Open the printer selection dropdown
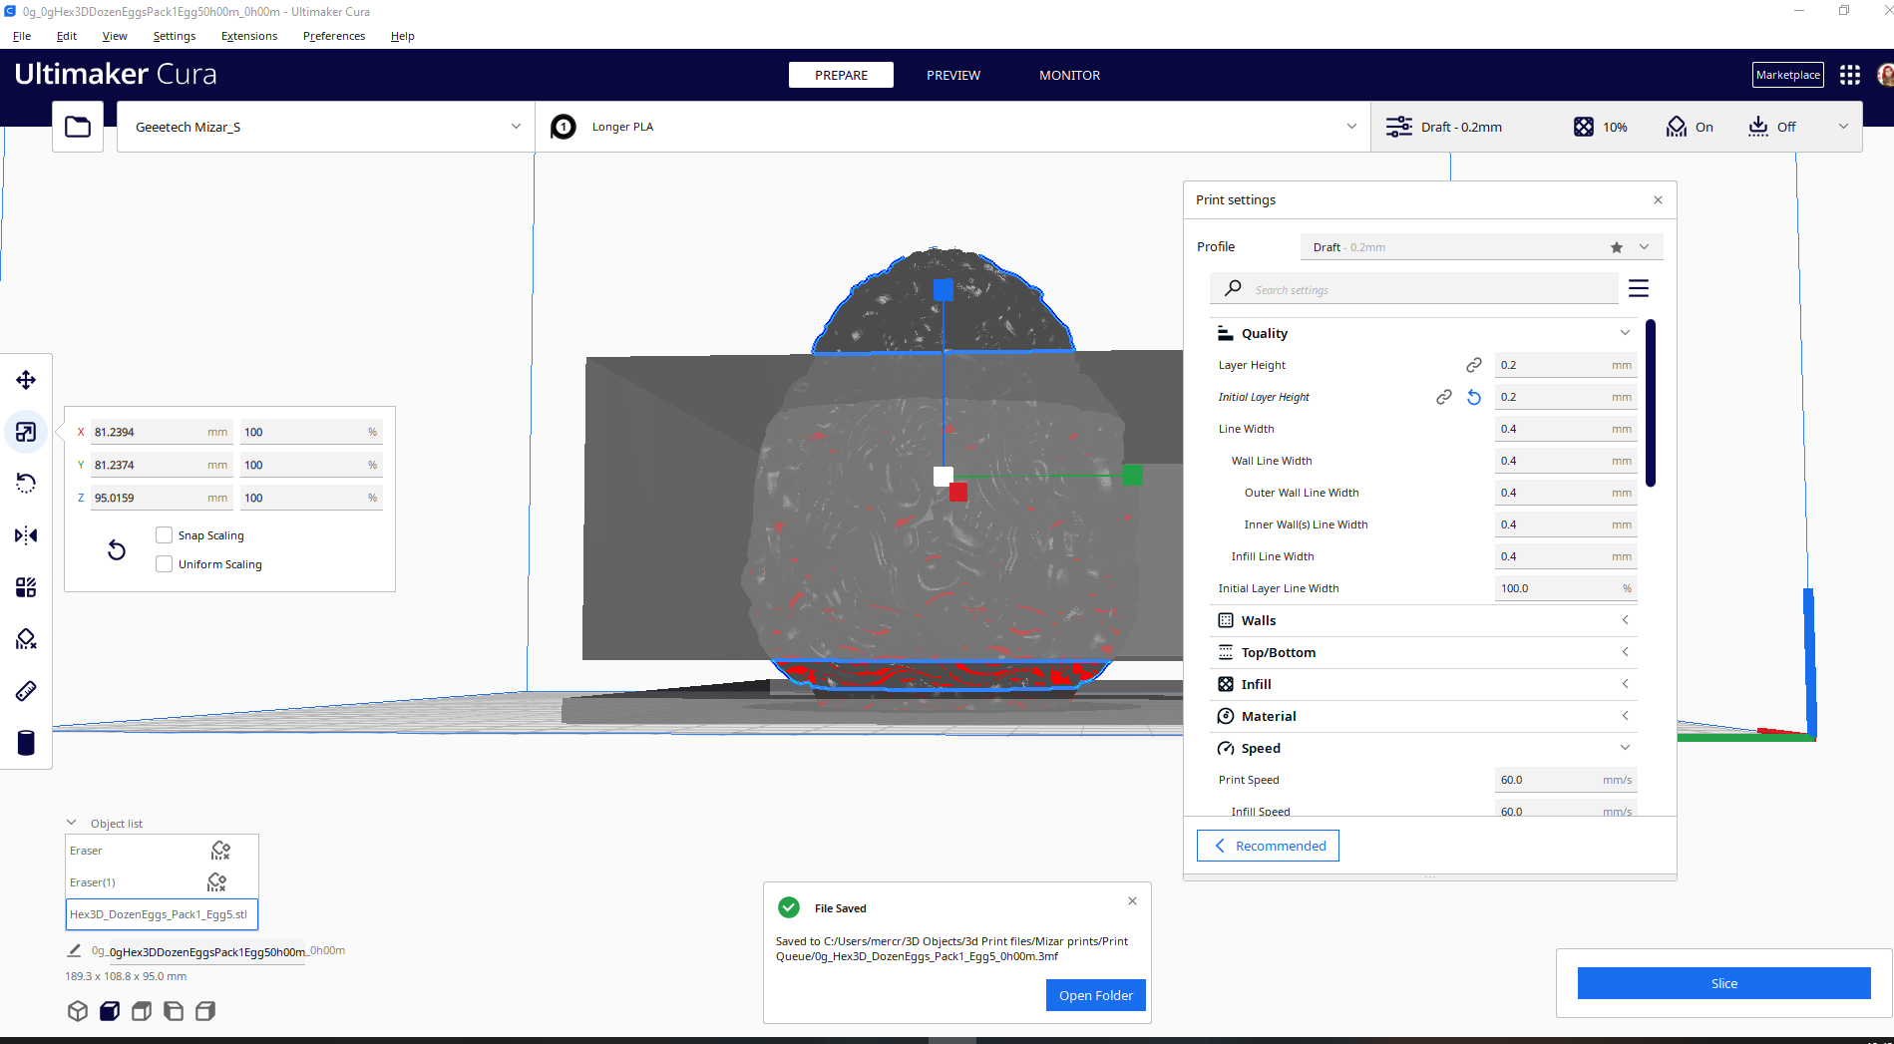 click(x=324, y=127)
